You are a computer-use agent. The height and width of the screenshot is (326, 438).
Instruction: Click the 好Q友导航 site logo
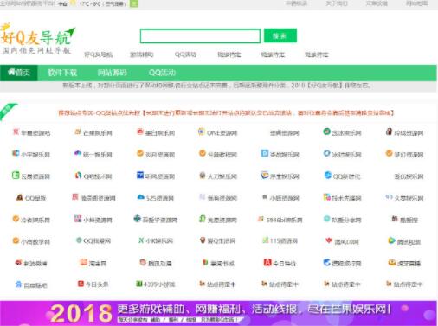pos(37,38)
